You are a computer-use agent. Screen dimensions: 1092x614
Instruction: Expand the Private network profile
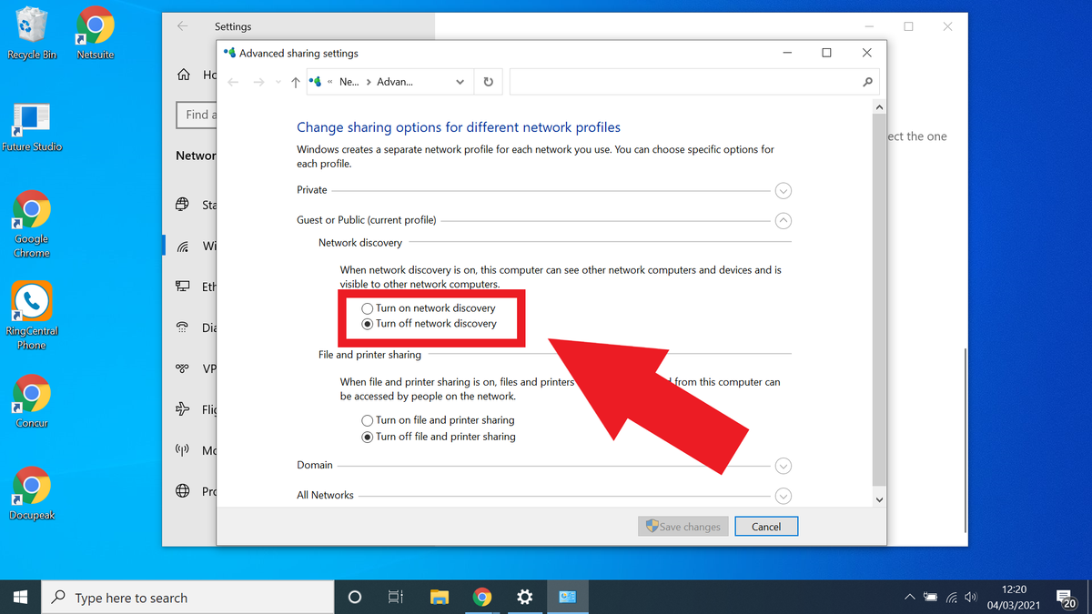[x=783, y=190]
